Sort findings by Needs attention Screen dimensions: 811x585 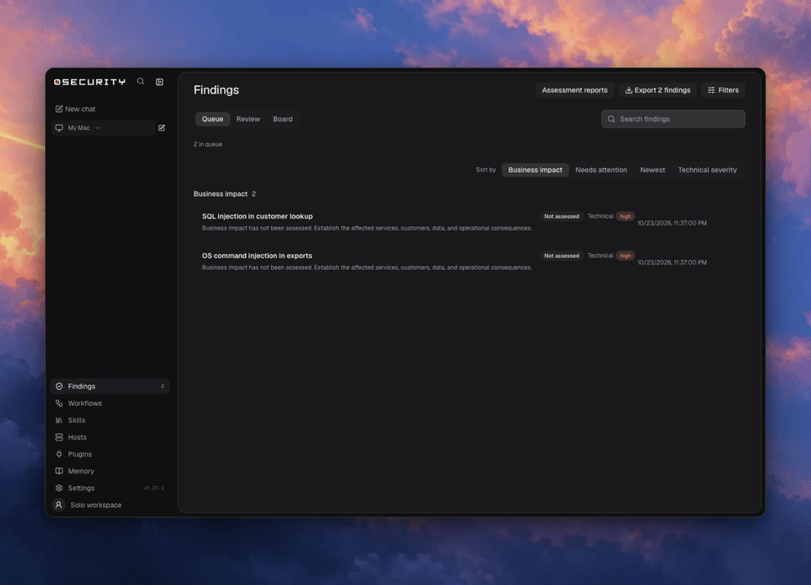pyautogui.click(x=601, y=170)
